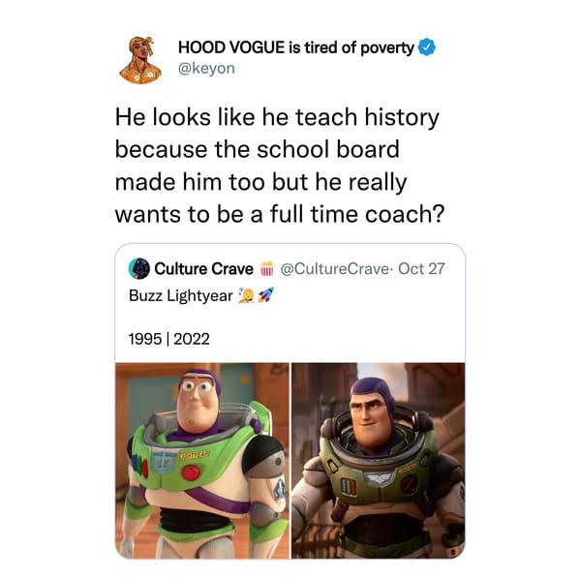Click the blue verified badge
Screen dimensions: 580x580
pyautogui.click(x=427, y=47)
